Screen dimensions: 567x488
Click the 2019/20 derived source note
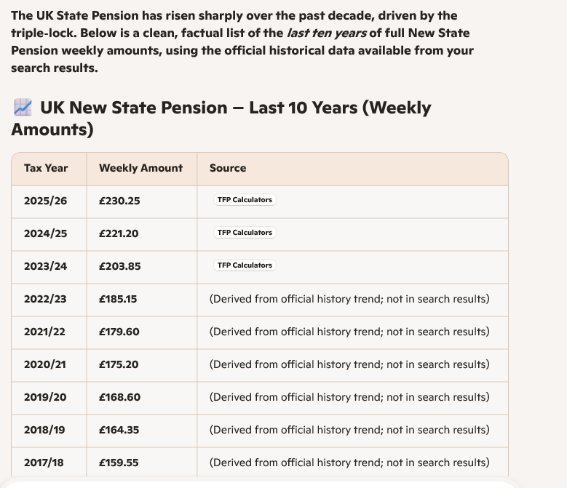pos(349,397)
